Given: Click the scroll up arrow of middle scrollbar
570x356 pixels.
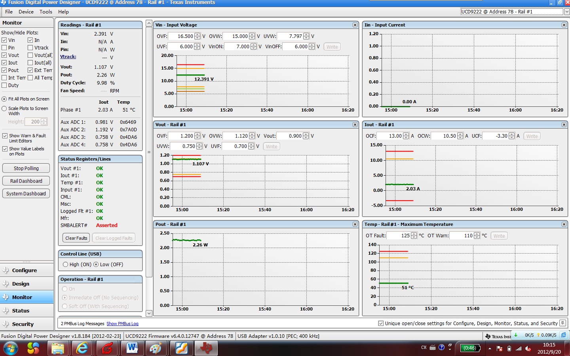Looking at the screenshot, I should click(x=149, y=23).
